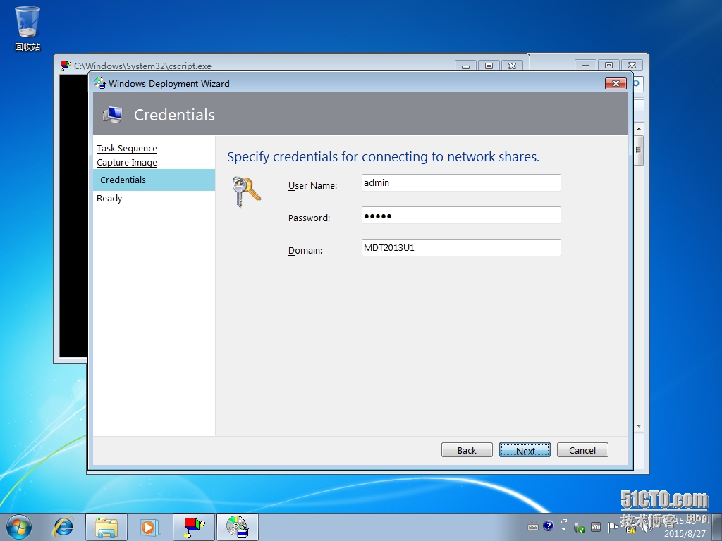Click the Safely Remove Hardware tray icon

(x=580, y=528)
